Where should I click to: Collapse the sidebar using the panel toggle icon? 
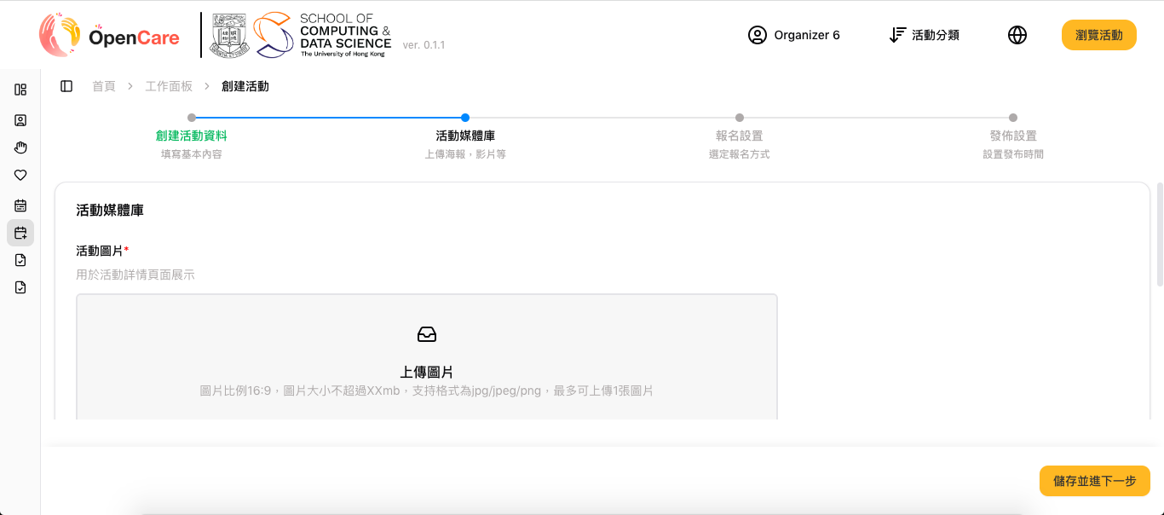click(x=66, y=86)
